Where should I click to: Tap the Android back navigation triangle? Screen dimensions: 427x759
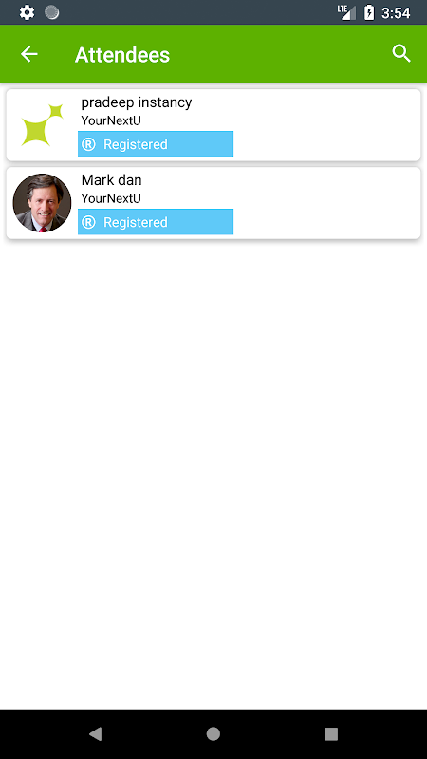pyautogui.click(x=96, y=733)
